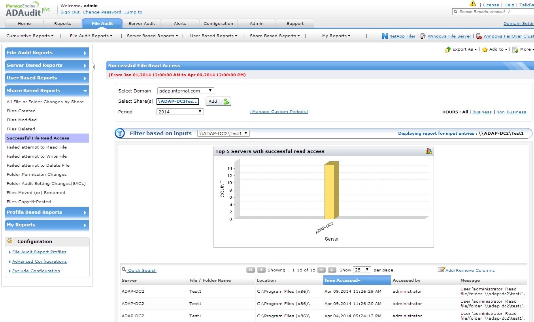Open the User Based Reports dropdown menu
The image size is (534, 322).
[214, 36]
